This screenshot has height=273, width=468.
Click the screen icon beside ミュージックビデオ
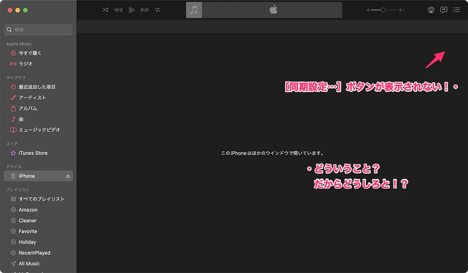(x=13, y=130)
